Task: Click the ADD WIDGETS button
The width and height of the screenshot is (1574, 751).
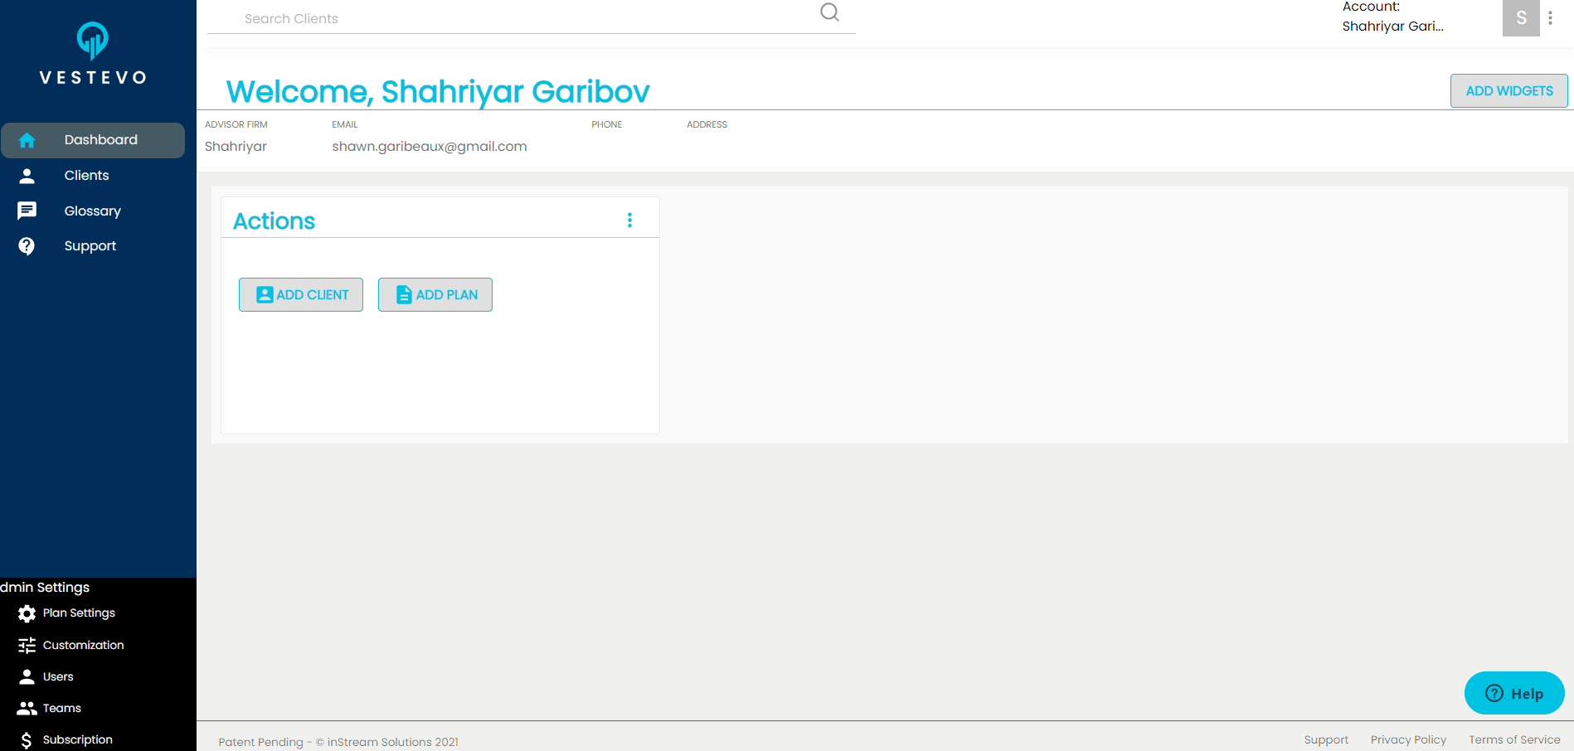Action: 1508,90
